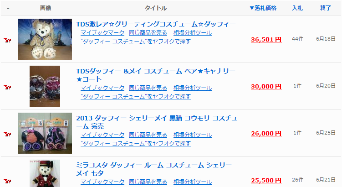This screenshot has width=342, height=187.
Task: Click the Yahoo icon beside the 25,500円 listing
Action: (7, 181)
